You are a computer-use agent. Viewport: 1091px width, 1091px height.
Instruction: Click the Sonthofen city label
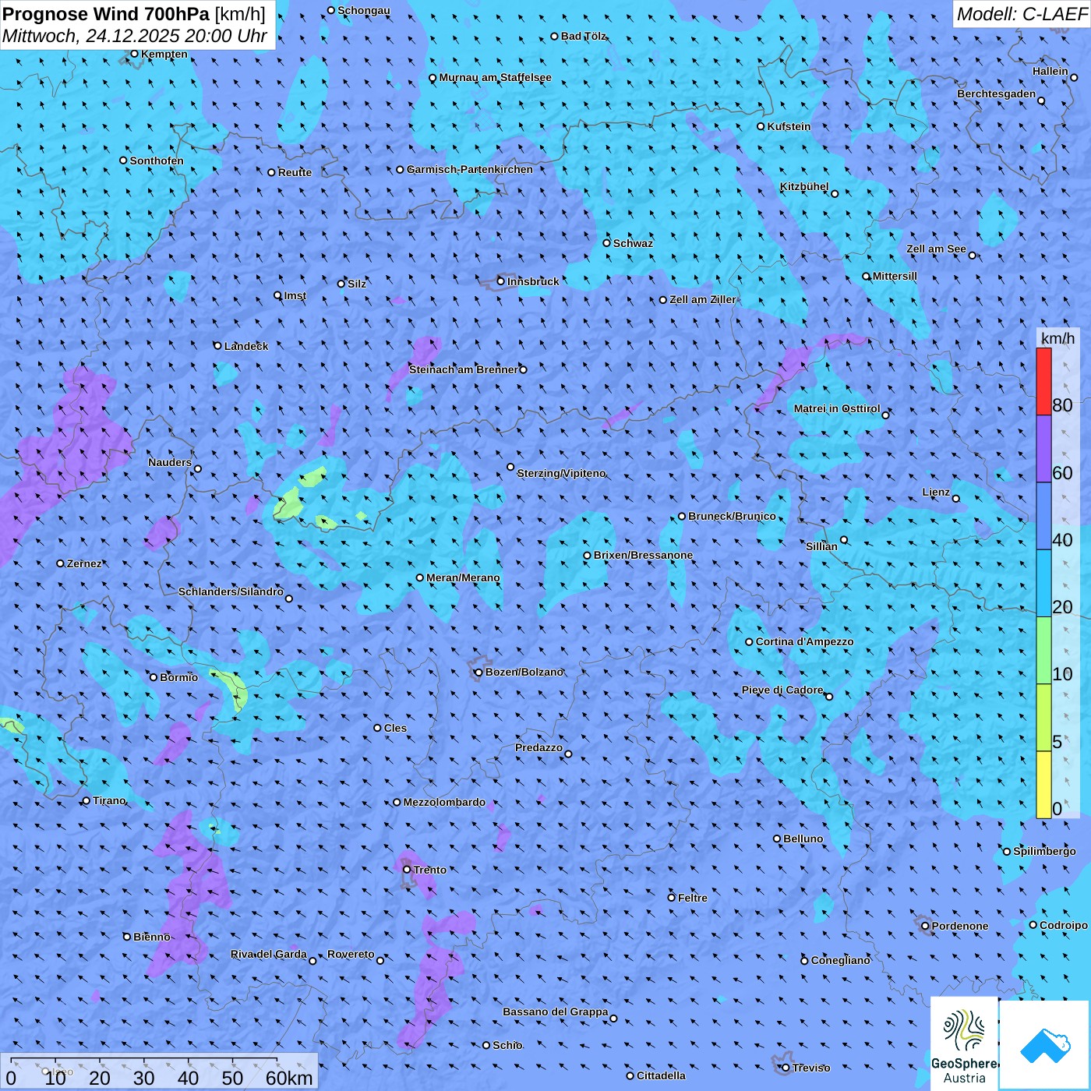pos(157,161)
